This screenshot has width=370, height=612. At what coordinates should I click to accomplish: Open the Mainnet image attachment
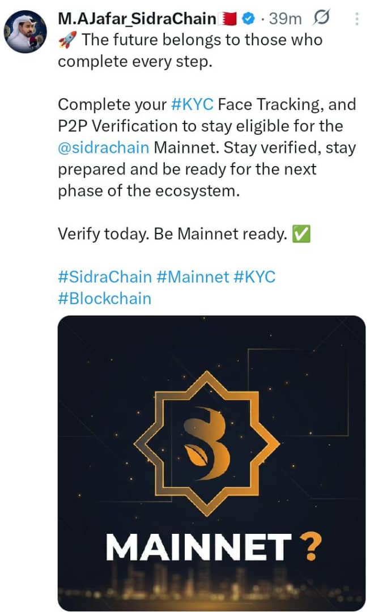(x=211, y=463)
